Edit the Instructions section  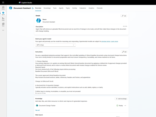click(124, 52)
